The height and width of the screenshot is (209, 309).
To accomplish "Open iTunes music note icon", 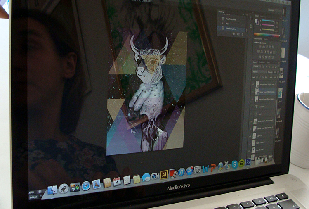I will [x=181, y=172].
